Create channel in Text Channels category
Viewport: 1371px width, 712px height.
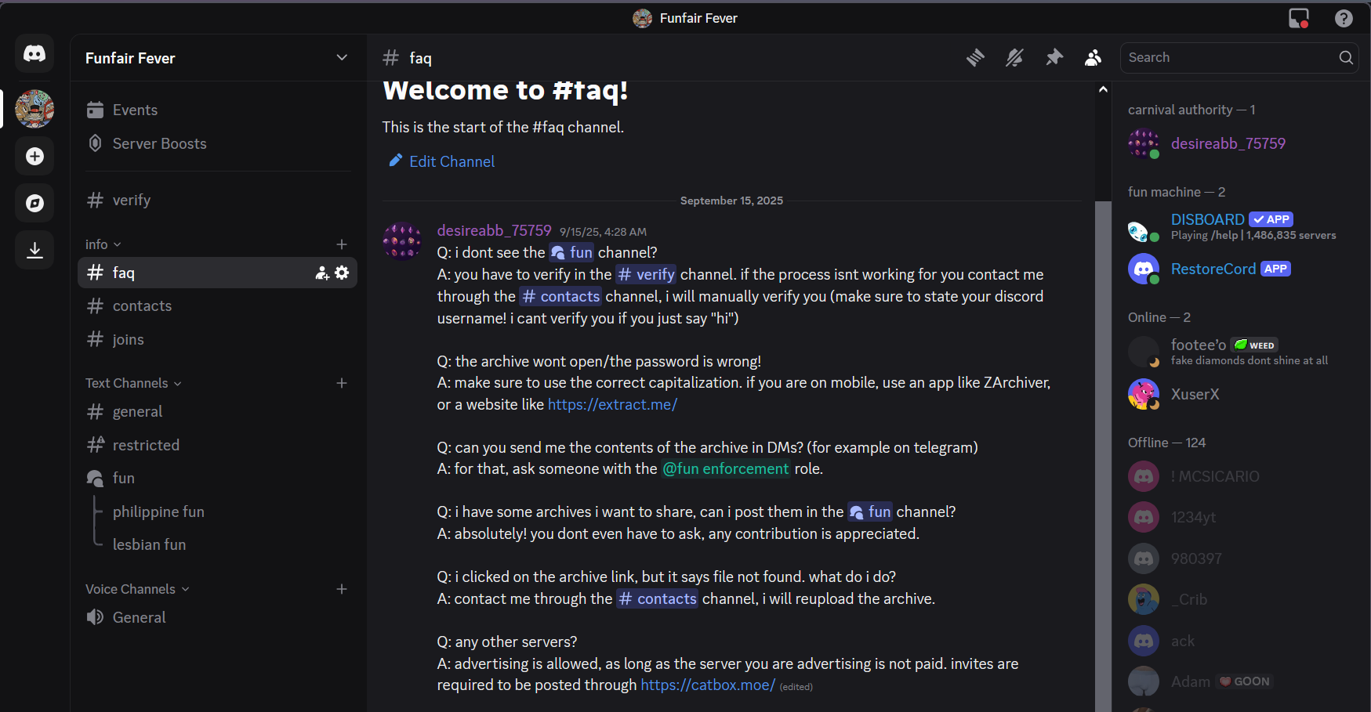342,383
